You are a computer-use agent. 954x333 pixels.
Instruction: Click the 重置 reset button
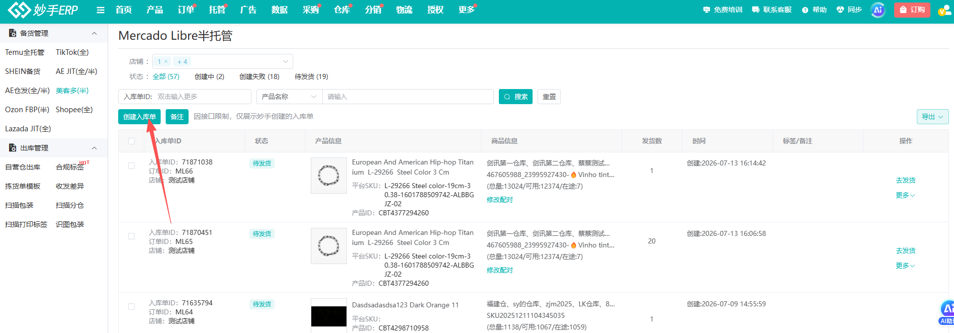pos(549,97)
